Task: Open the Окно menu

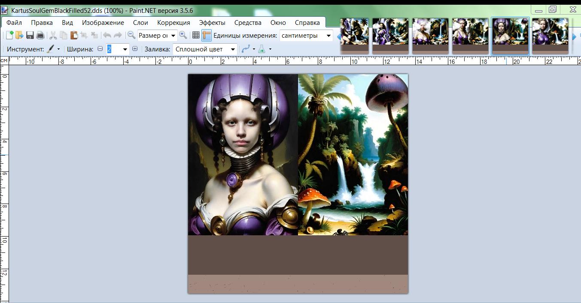Action: pos(278,23)
